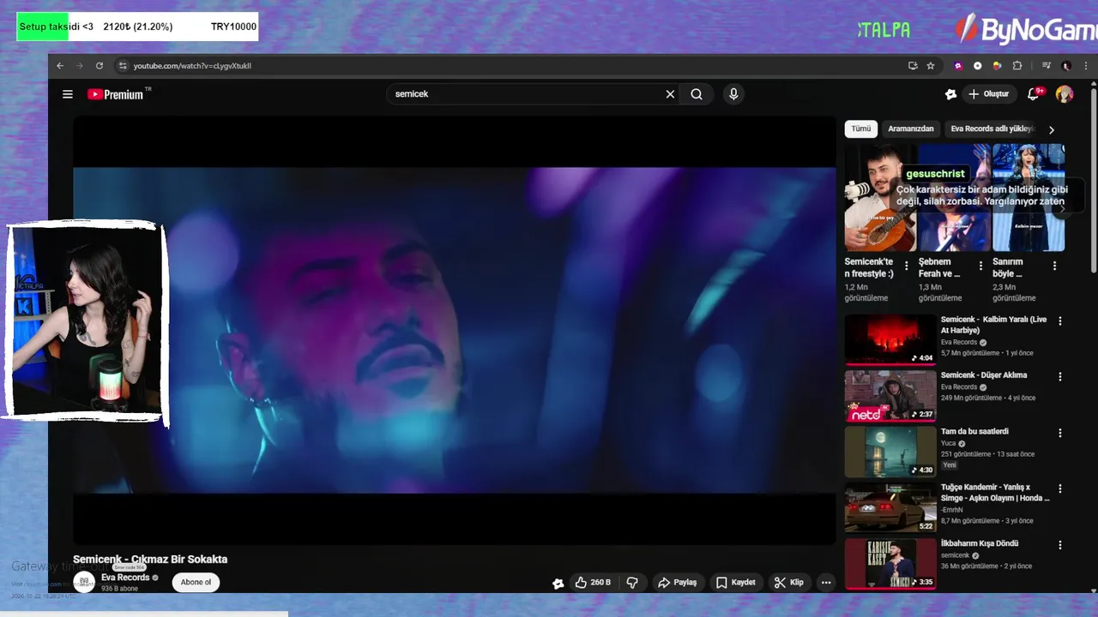1098x617 pixels.
Task: Select the Tümü filter chip
Action: click(x=861, y=129)
